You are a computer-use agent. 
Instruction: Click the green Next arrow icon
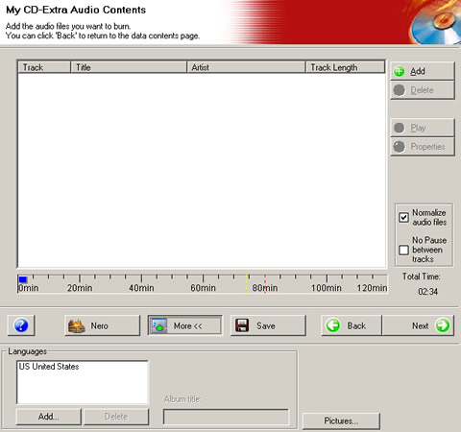pyautogui.click(x=443, y=325)
